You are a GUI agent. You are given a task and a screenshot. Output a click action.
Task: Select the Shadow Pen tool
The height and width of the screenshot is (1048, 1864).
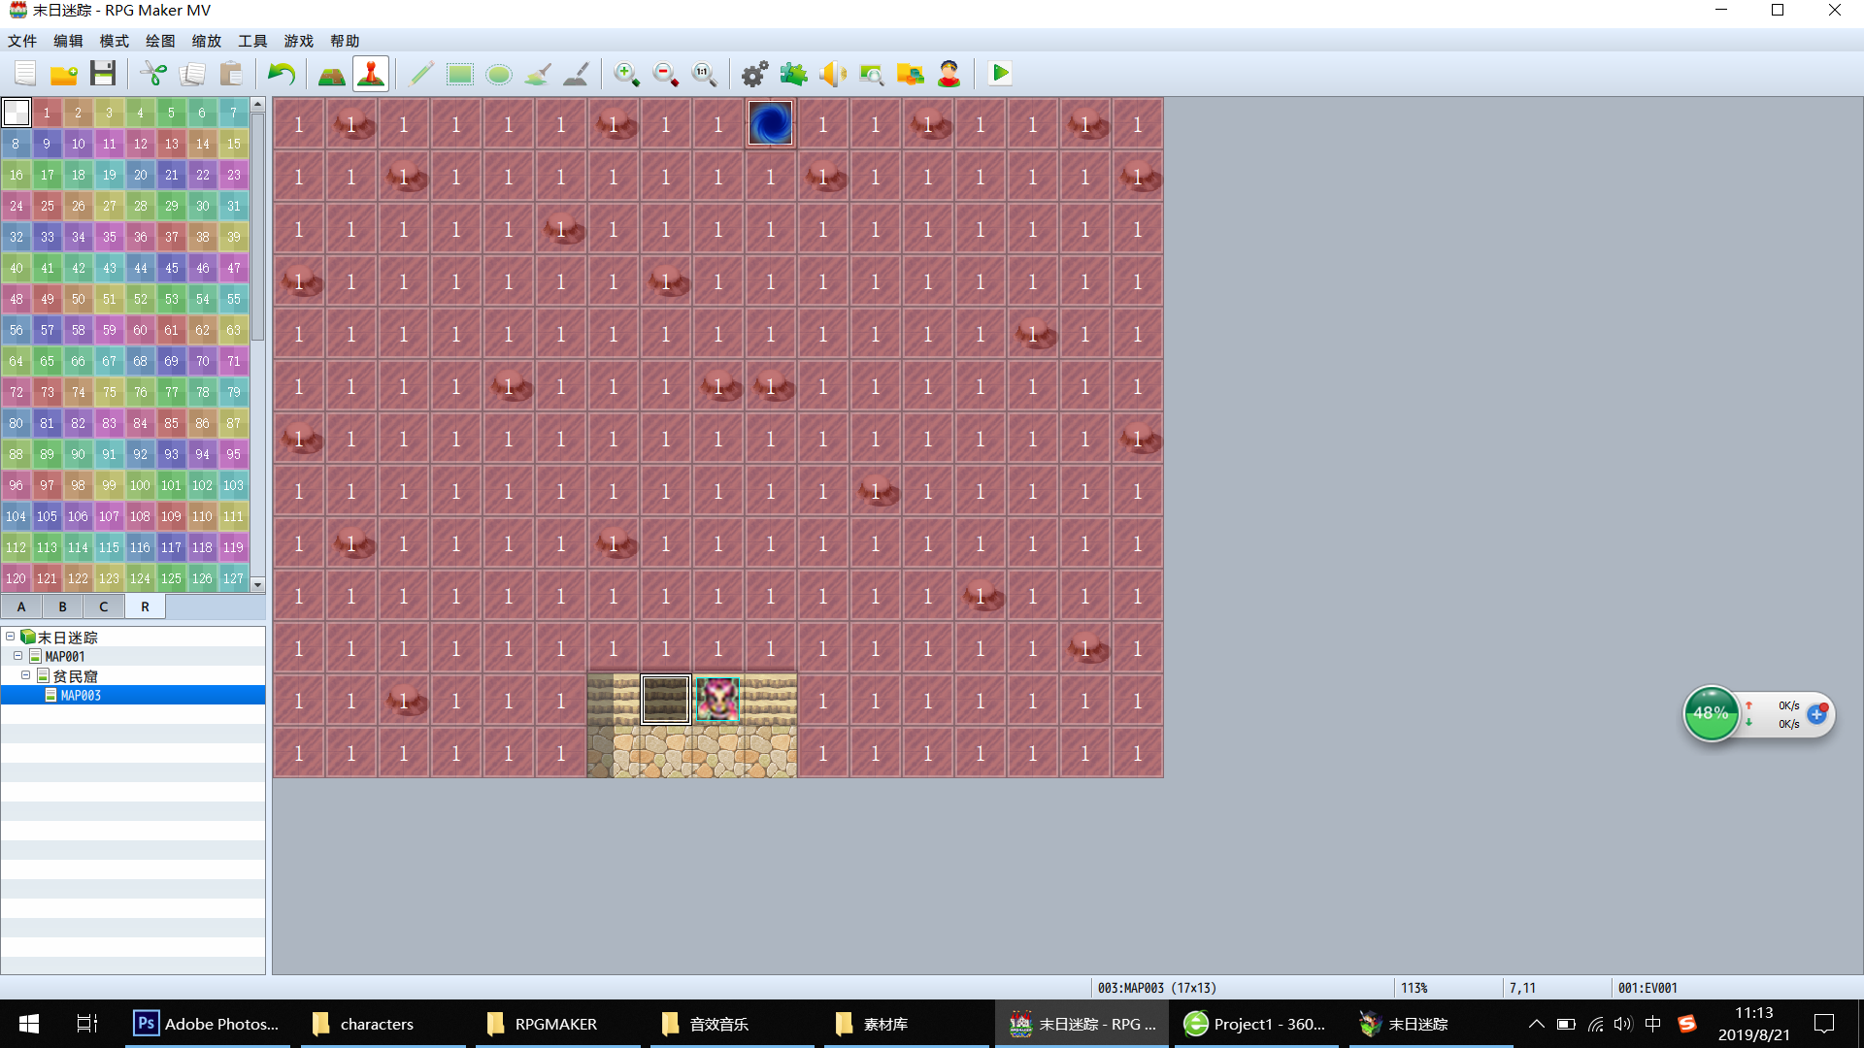[577, 74]
